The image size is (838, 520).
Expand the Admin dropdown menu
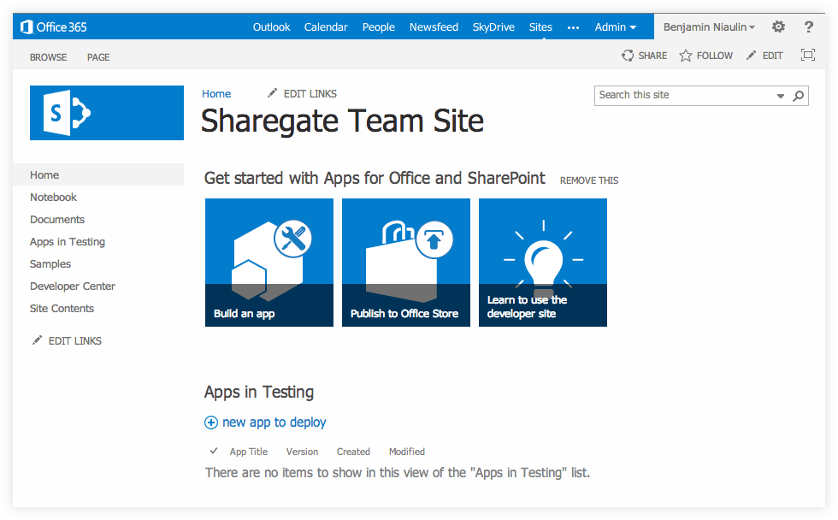point(615,27)
